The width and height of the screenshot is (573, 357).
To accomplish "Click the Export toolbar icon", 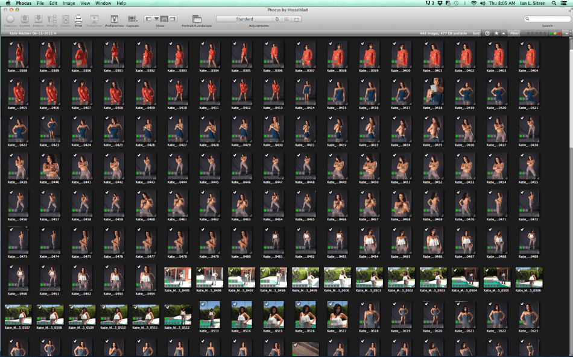I will pos(25,20).
